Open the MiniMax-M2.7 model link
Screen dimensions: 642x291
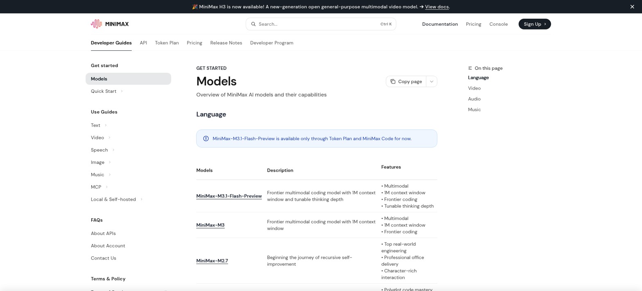[212, 261]
